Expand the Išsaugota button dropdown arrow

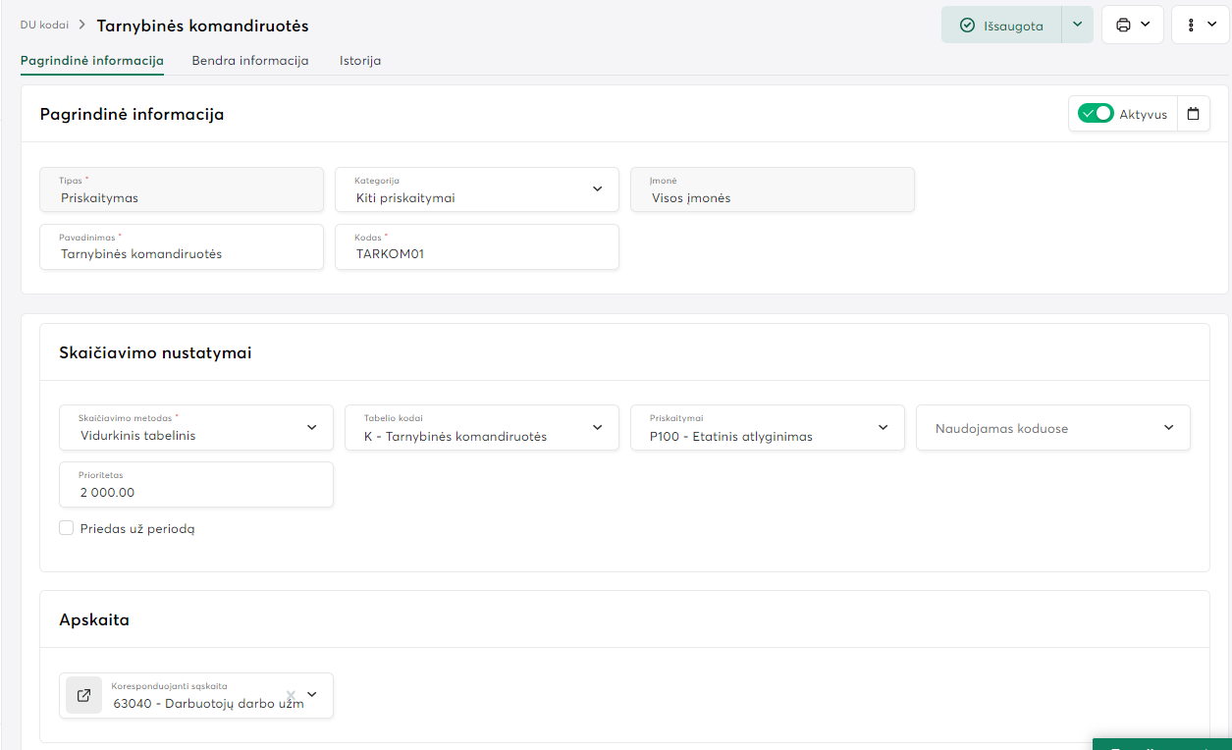[1077, 25]
